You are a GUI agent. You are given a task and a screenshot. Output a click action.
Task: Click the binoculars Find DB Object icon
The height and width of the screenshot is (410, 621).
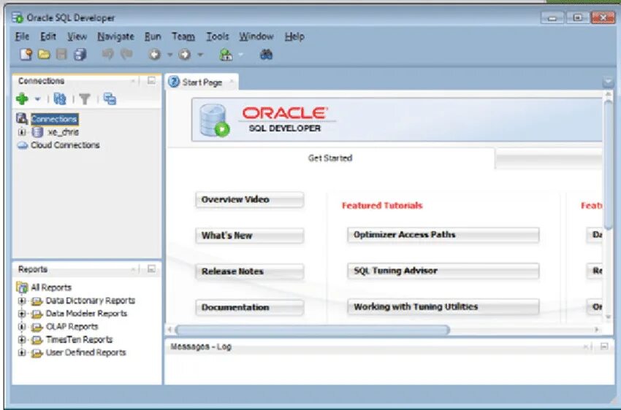266,54
